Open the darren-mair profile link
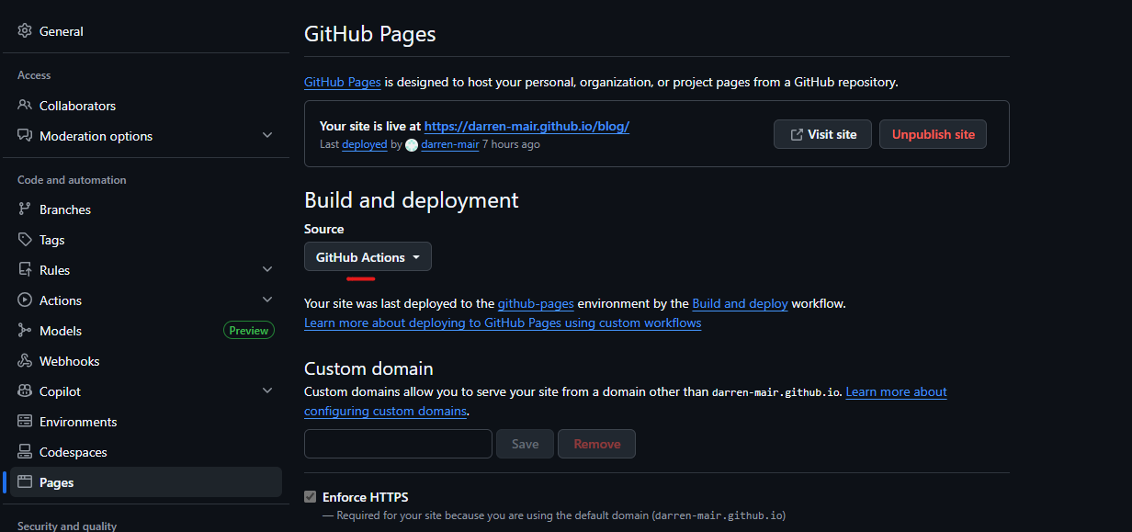This screenshot has width=1132, height=532. 450,145
